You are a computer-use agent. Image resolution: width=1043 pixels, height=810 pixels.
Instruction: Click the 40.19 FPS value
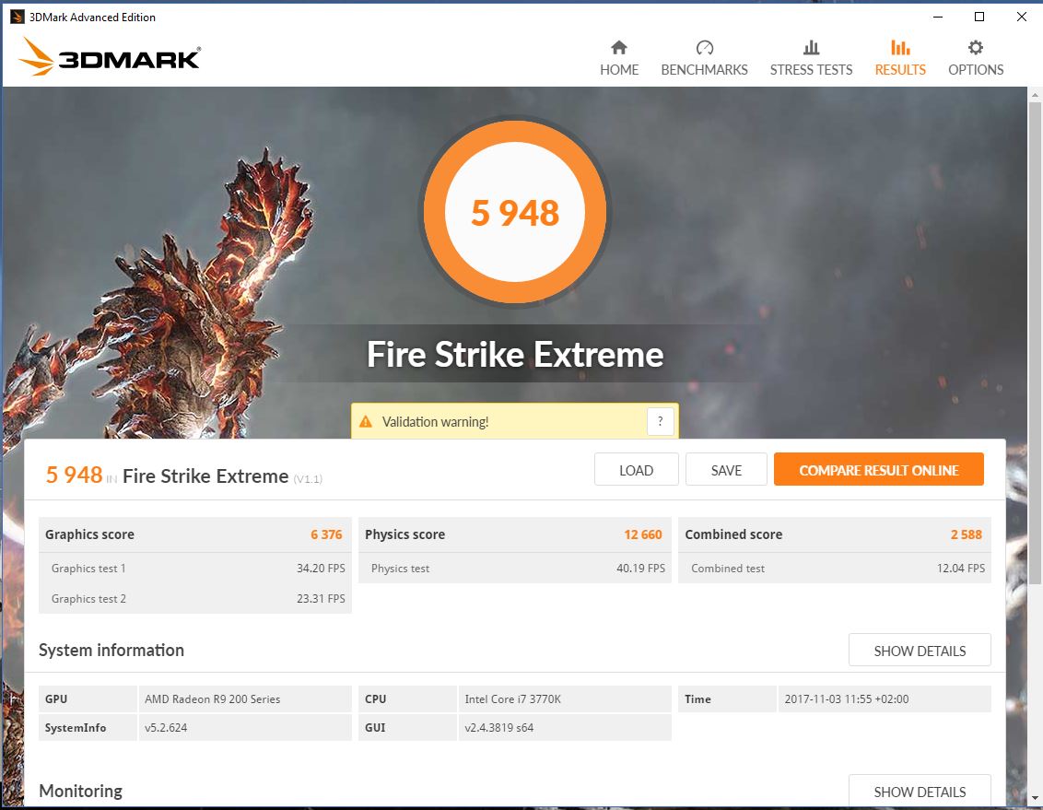pyautogui.click(x=640, y=568)
